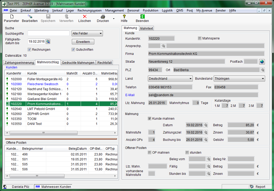Click the globe icon beside Postfach
Viewport: 274px width, 191px height.
tap(262, 62)
